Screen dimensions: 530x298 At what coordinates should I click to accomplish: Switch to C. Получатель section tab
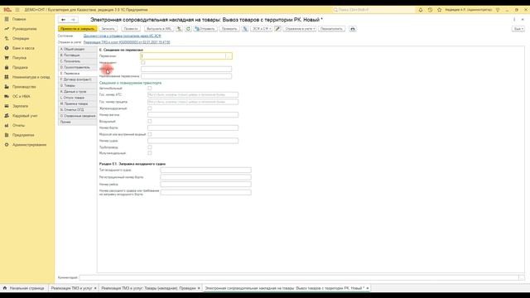pos(77,61)
